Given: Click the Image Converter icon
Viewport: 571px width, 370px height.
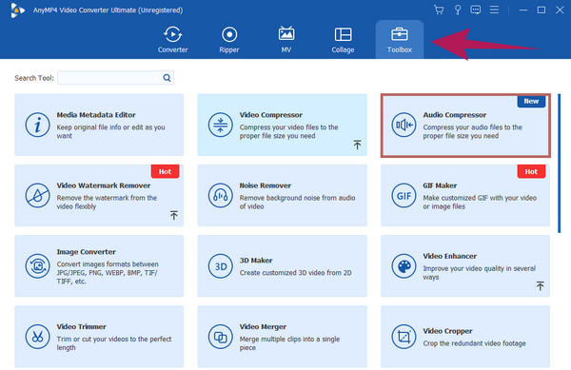Looking at the screenshot, I should click(x=37, y=266).
